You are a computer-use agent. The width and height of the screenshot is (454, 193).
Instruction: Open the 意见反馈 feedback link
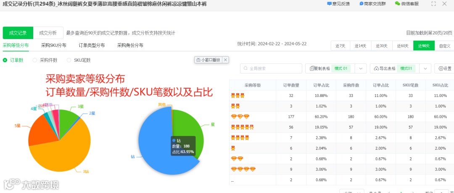[x=338, y=4]
